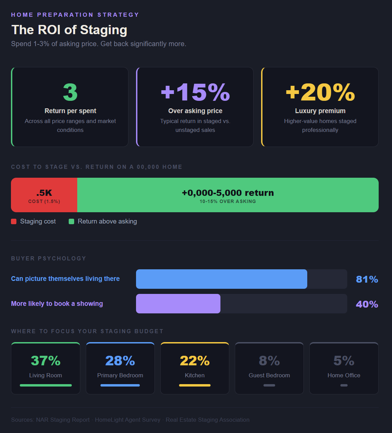This screenshot has width=392, height=433.
Task: Click the Real Estate Staging Association source
Action: 207,420
